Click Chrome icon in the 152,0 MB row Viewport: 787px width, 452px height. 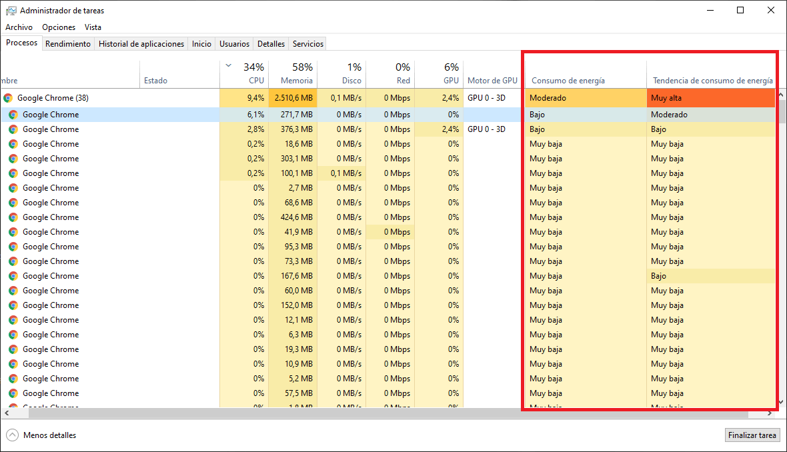13,305
